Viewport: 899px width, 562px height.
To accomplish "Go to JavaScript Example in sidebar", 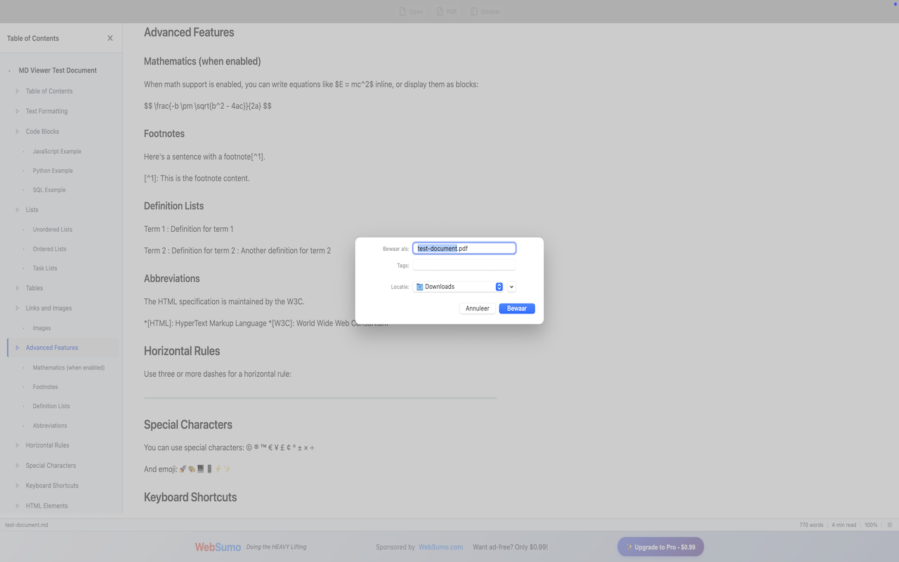I will coord(57,151).
